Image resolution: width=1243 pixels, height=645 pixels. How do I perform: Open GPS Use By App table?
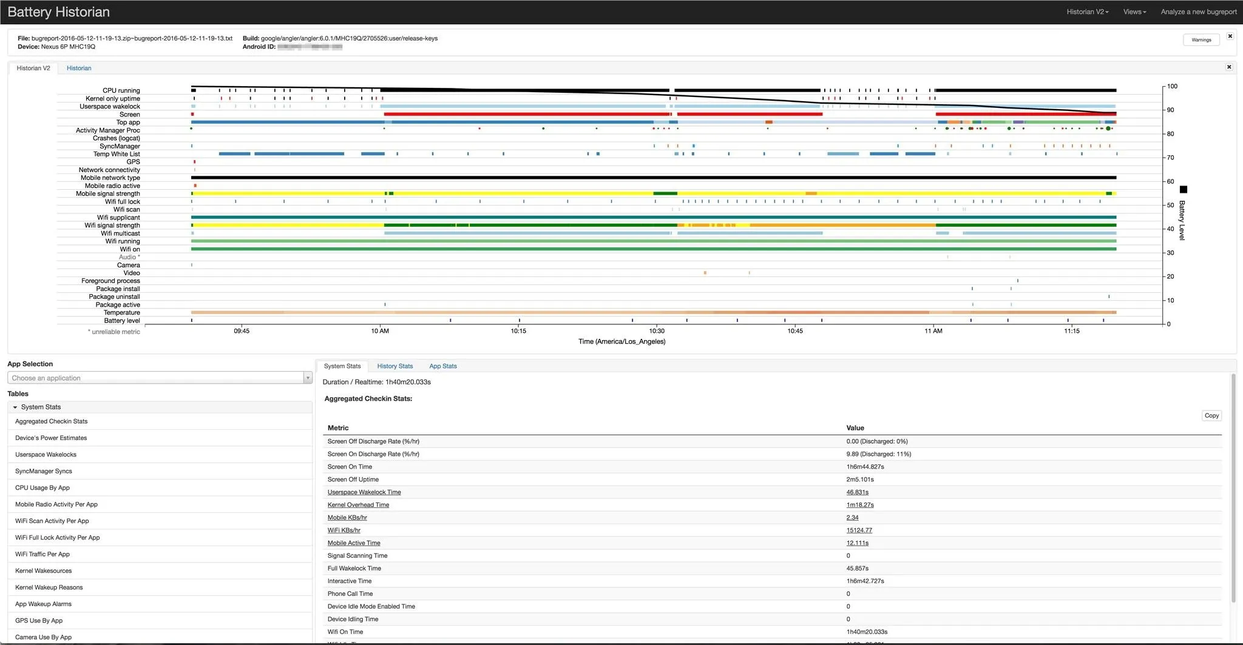click(x=39, y=621)
